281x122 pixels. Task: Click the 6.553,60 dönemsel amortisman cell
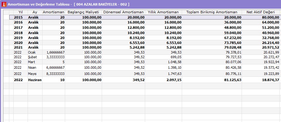tap(123, 43)
